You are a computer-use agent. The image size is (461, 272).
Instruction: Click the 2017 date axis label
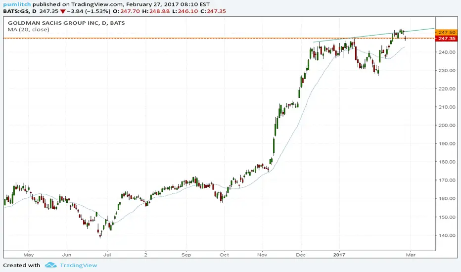coord(339,255)
